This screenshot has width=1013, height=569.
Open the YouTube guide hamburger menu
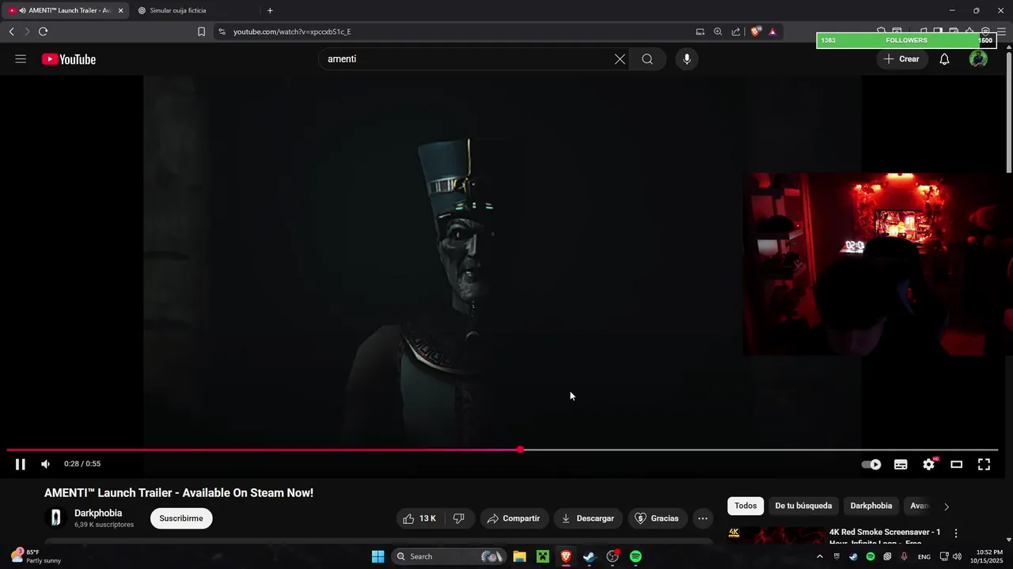coord(21,59)
